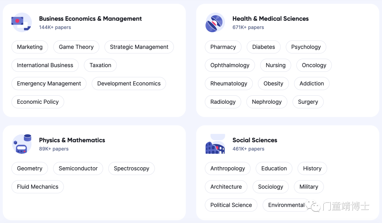Click the Military topic tag

point(309,187)
